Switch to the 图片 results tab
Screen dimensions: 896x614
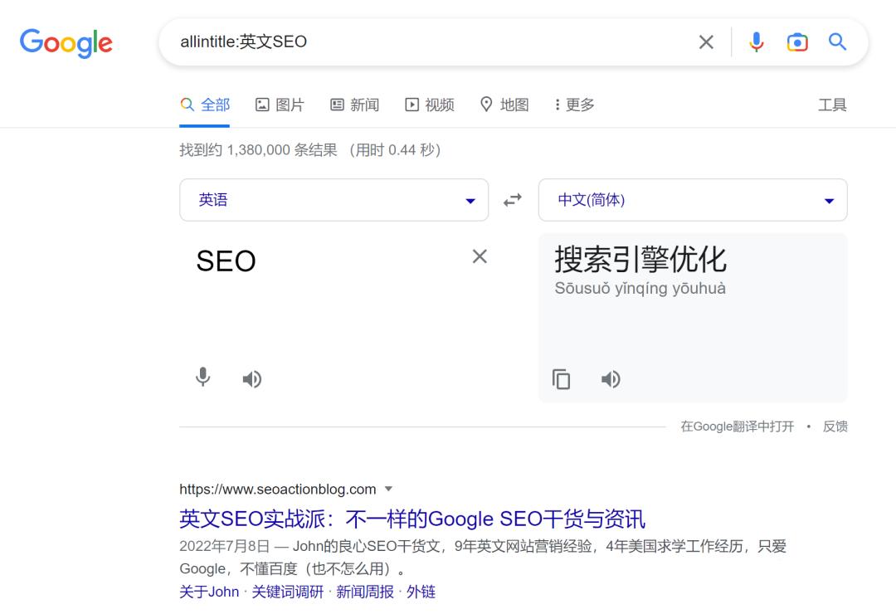[280, 105]
